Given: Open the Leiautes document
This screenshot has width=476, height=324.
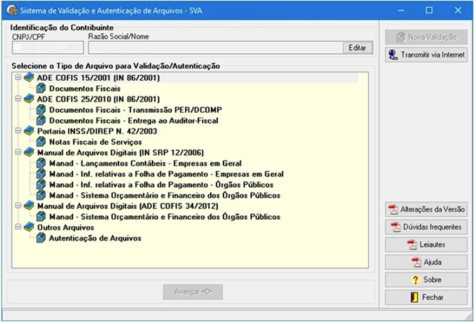Looking at the screenshot, I should 426,245.
